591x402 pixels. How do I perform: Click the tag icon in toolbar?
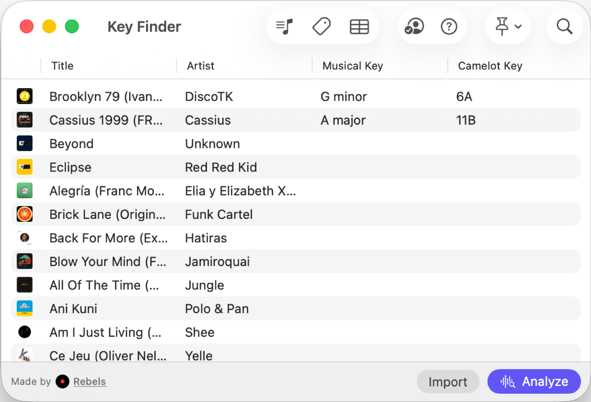click(x=321, y=27)
